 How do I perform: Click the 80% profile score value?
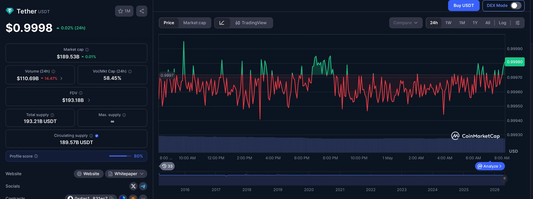[x=138, y=156]
